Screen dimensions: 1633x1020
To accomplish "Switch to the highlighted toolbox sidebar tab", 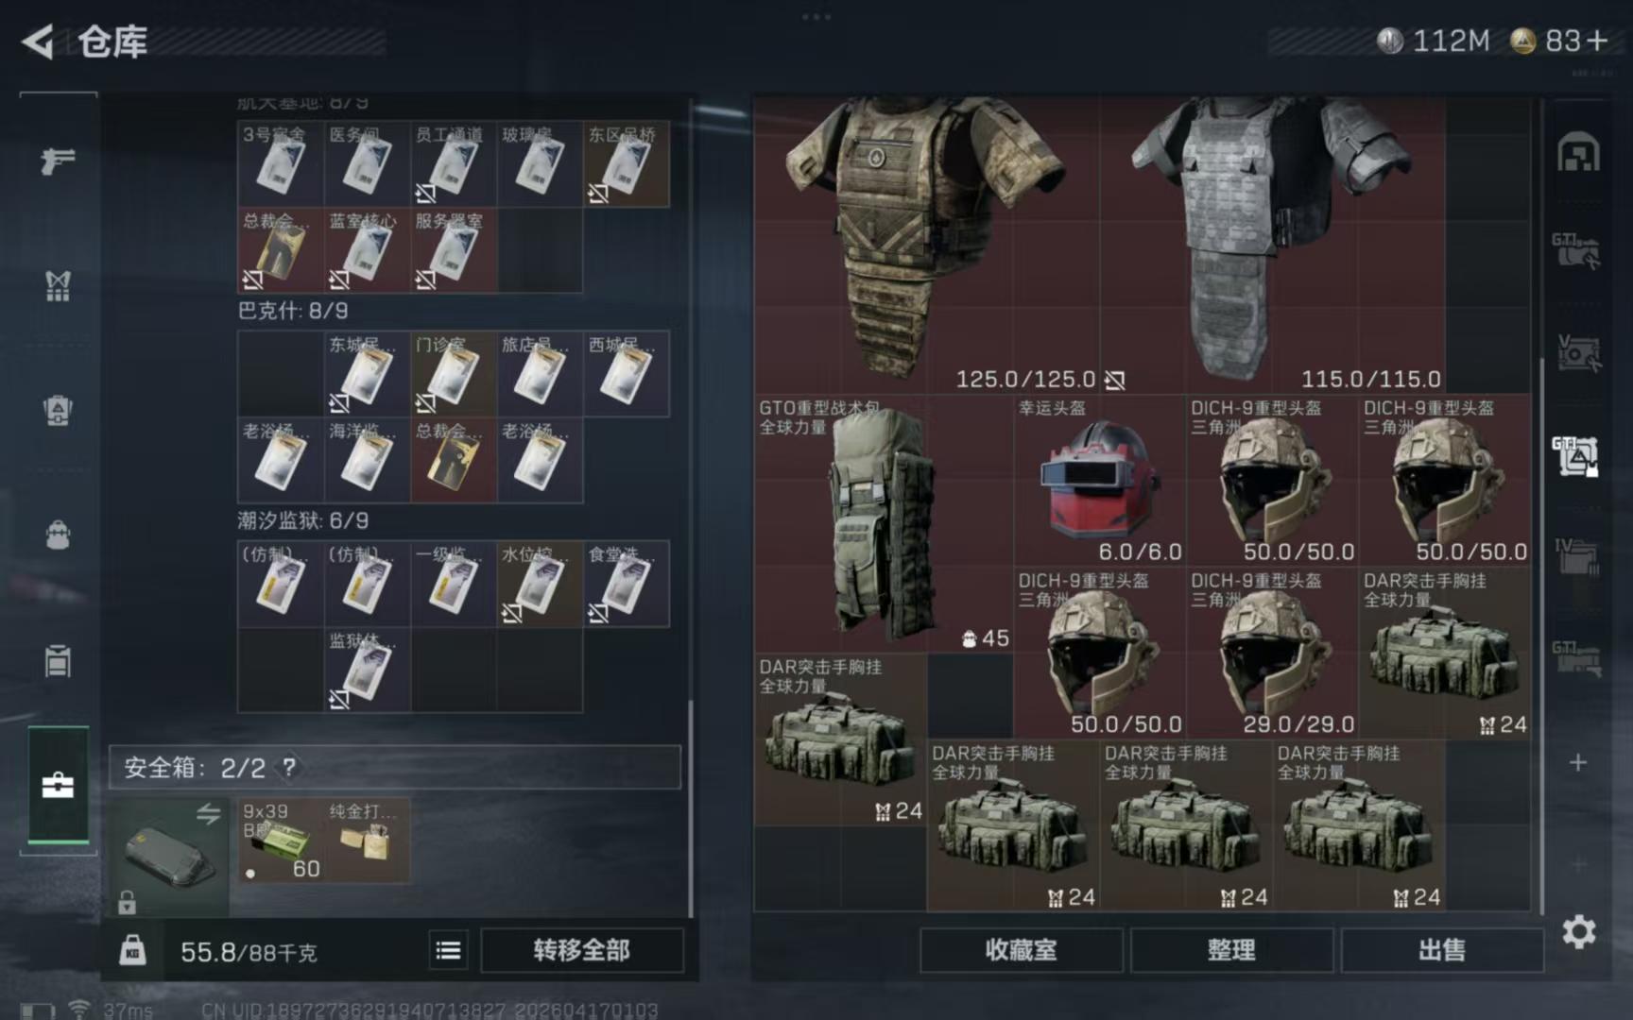I will 58,785.
